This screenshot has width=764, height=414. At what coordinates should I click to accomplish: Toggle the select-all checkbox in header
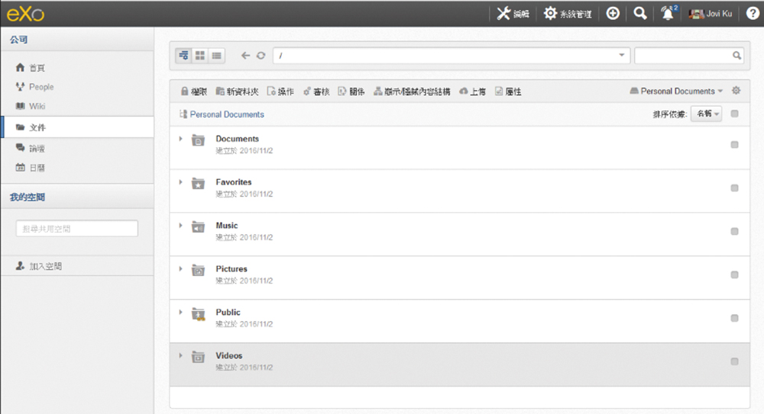[734, 114]
